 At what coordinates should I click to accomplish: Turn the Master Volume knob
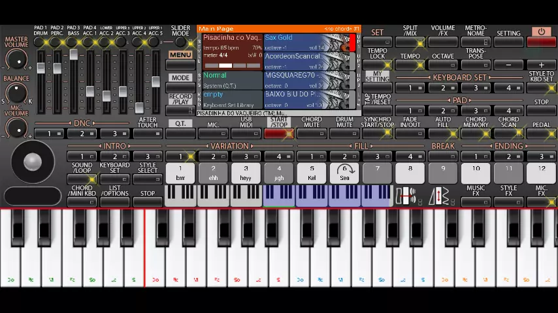[x=16, y=61]
